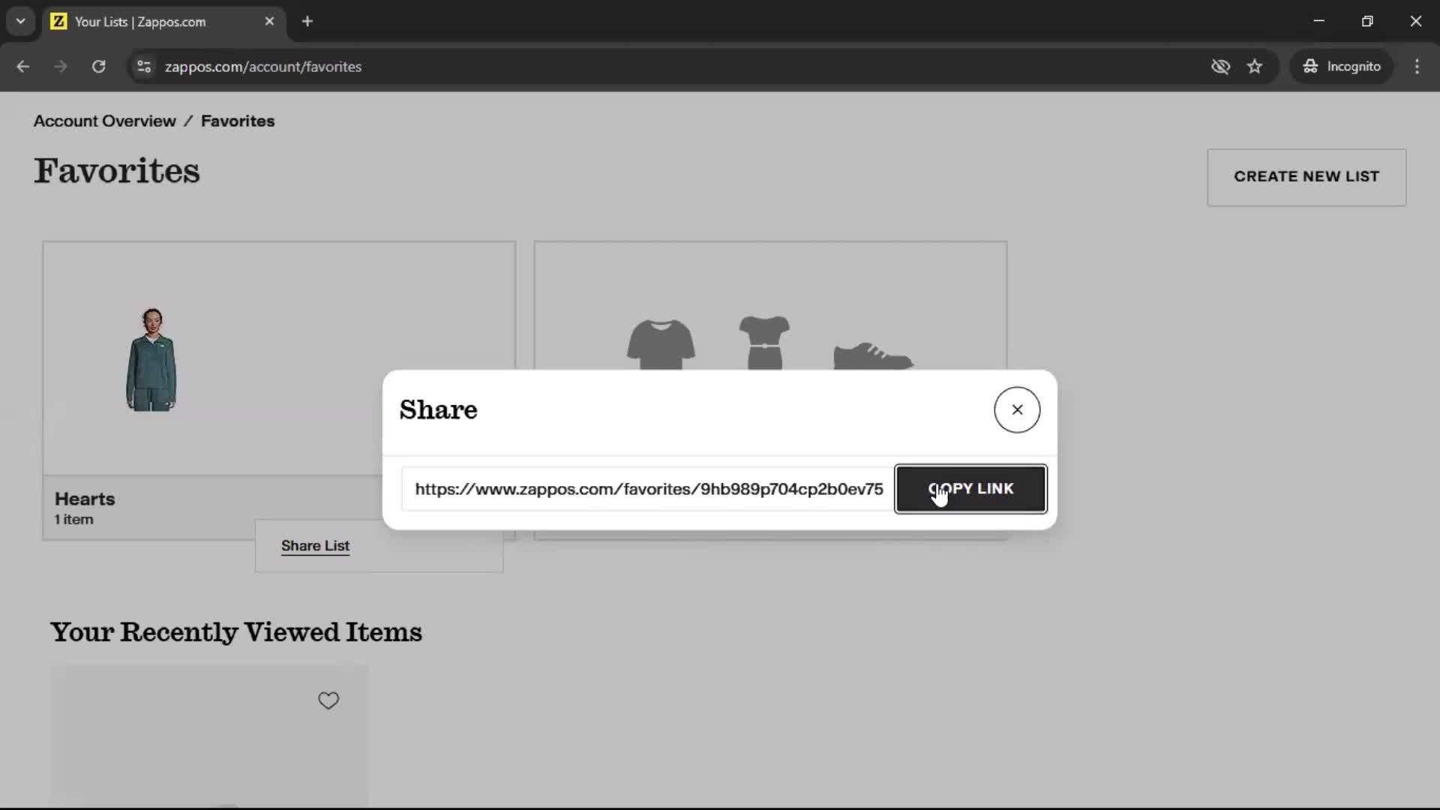Open Chrome's three-dot menu

(x=1417, y=67)
